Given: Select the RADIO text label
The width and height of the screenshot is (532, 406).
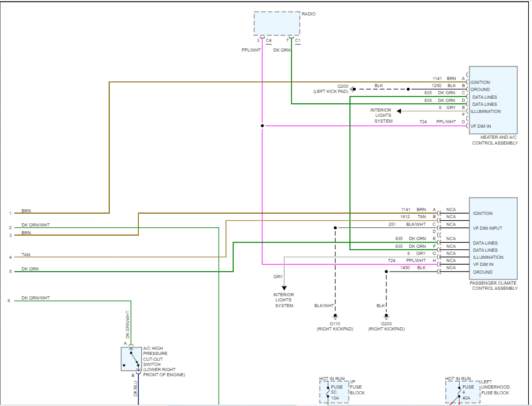Looking at the screenshot, I should click(x=309, y=14).
